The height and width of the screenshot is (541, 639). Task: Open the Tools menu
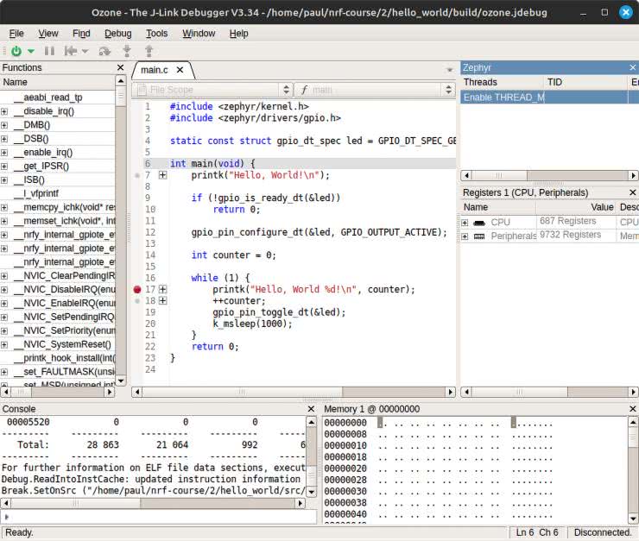coord(156,33)
